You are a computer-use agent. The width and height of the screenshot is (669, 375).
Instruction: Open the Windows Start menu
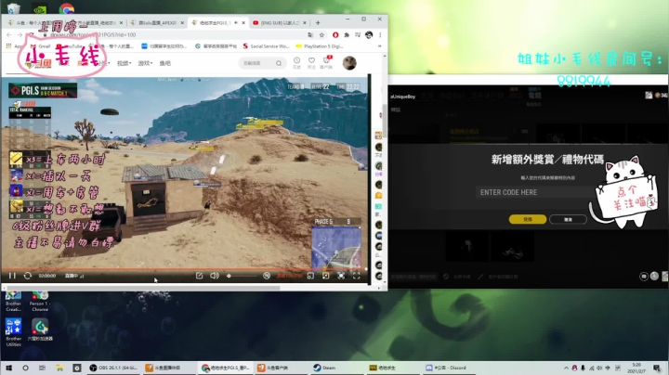click(8, 368)
